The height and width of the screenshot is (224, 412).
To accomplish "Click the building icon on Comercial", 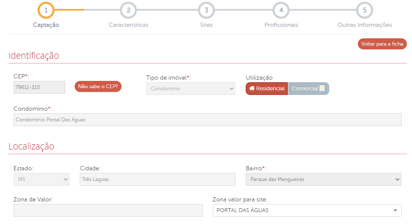I will pyautogui.click(x=322, y=89).
